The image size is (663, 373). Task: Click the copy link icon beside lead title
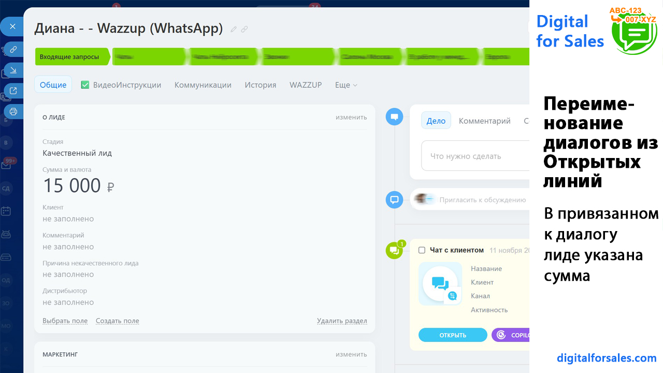[244, 30]
